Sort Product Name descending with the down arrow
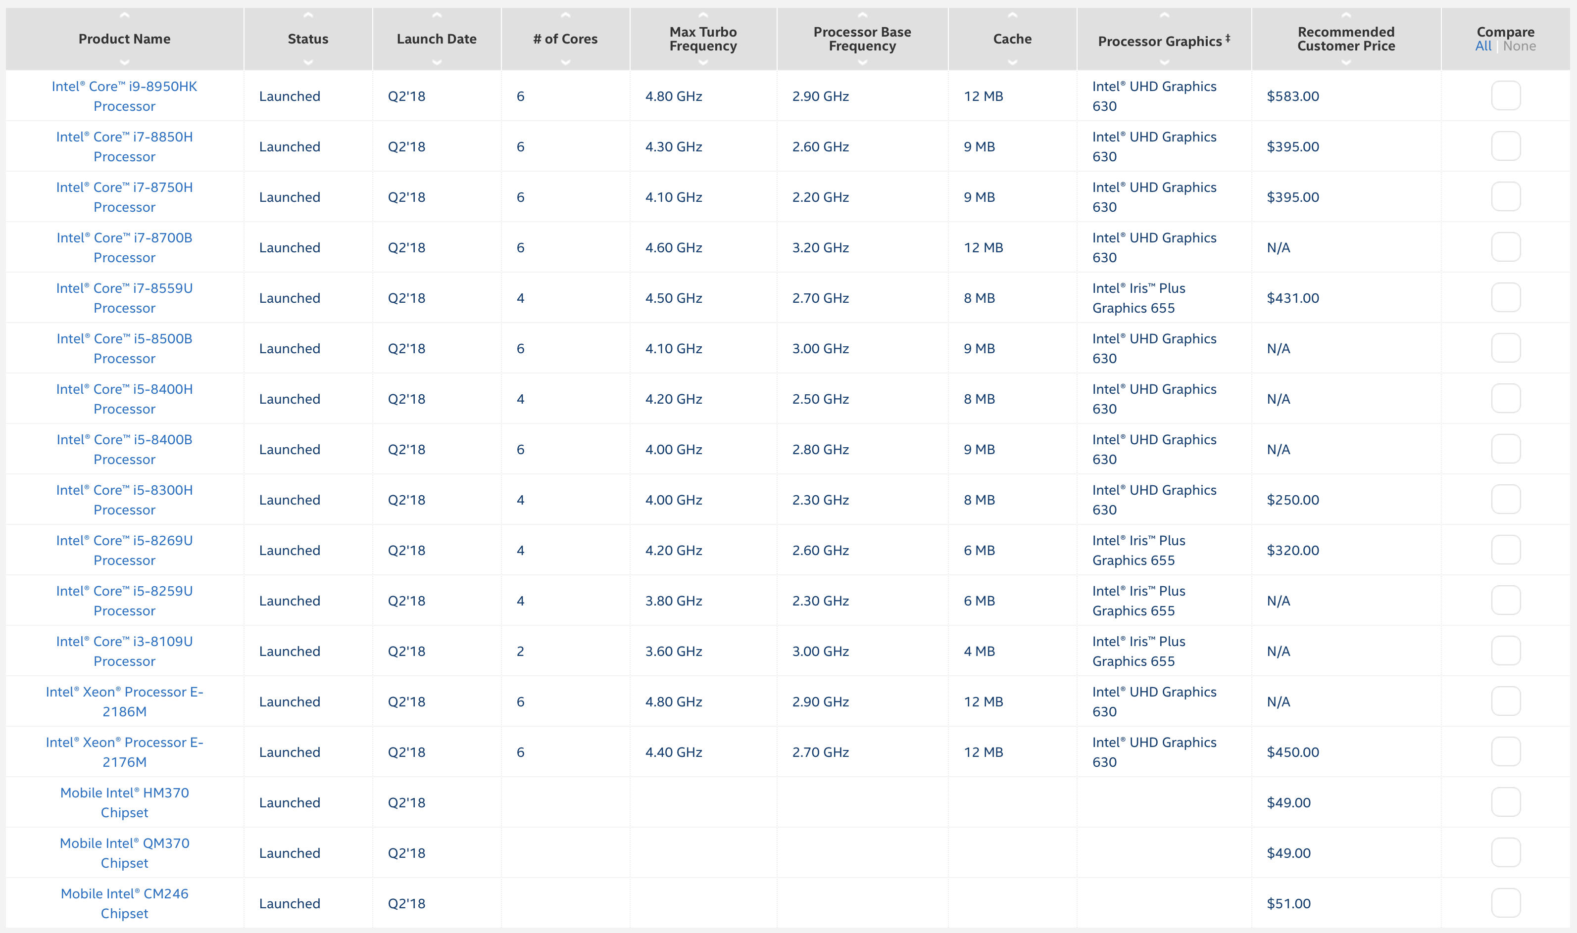 point(125,62)
